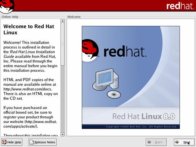Click the gray arrow icon on Back
Screen dimensions: 196x147
pyautogui.click(x=149, y=142)
